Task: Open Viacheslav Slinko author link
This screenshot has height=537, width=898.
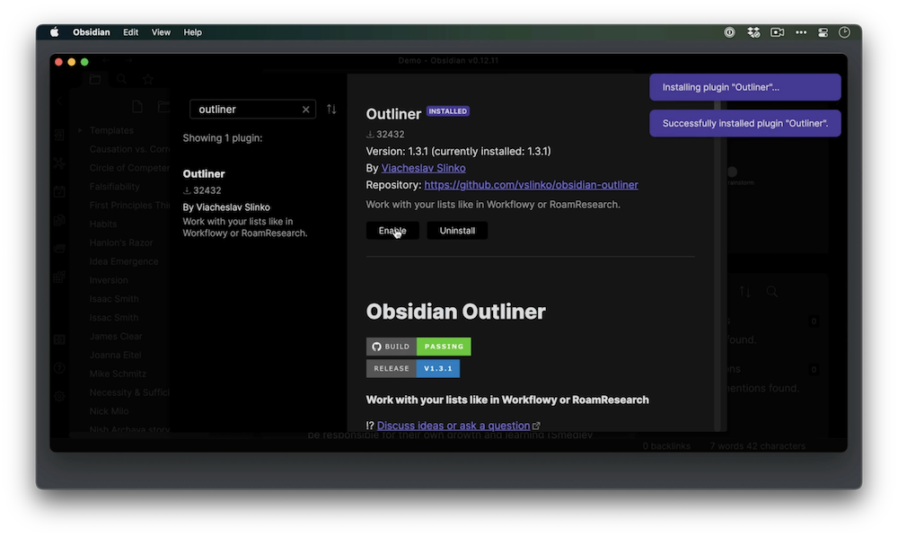Action: 423,168
